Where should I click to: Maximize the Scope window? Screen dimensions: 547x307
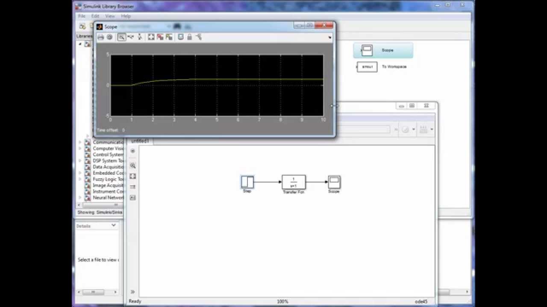[x=310, y=26]
